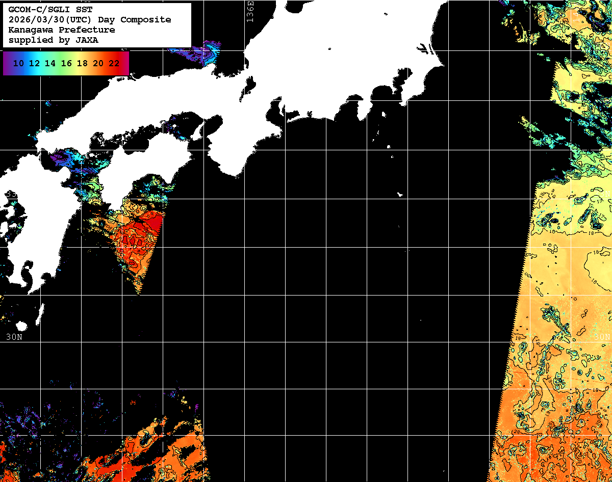
Task: Click the small white island south of Kyushu
Action: click(21, 326)
